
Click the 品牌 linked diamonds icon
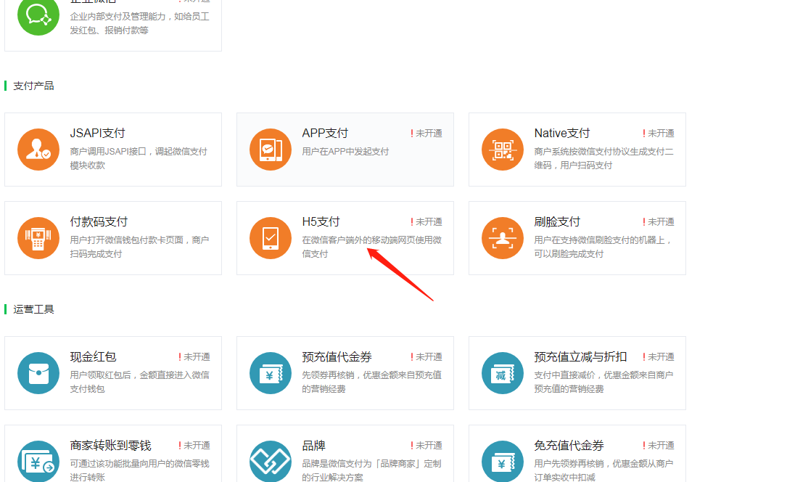(x=270, y=461)
